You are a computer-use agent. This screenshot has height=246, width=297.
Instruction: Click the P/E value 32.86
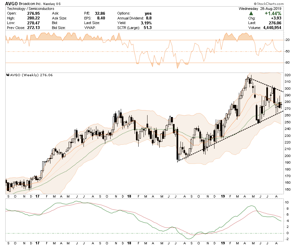tap(100, 14)
